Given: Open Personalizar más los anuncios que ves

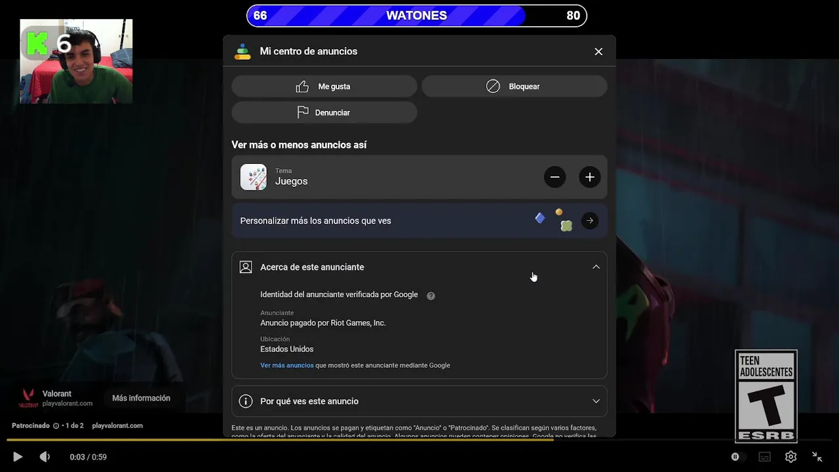Looking at the screenshot, I should tap(419, 221).
